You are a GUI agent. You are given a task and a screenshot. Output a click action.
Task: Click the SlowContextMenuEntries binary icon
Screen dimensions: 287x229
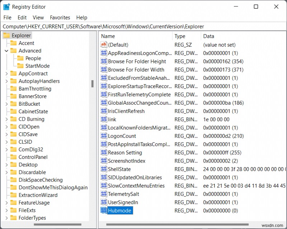click(x=104, y=186)
